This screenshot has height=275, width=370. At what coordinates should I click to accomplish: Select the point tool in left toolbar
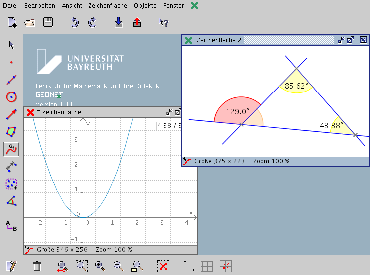coord(11,62)
